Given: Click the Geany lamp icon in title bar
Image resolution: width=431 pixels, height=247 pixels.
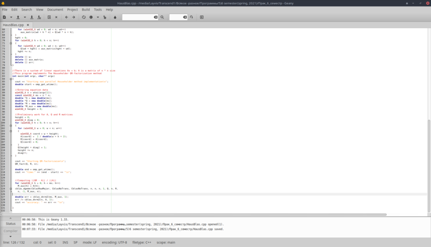Looking at the screenshot, I should (3, 3).
